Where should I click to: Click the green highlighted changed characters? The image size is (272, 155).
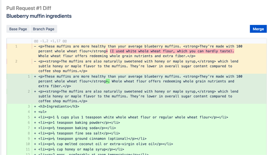tap(108, 81)
